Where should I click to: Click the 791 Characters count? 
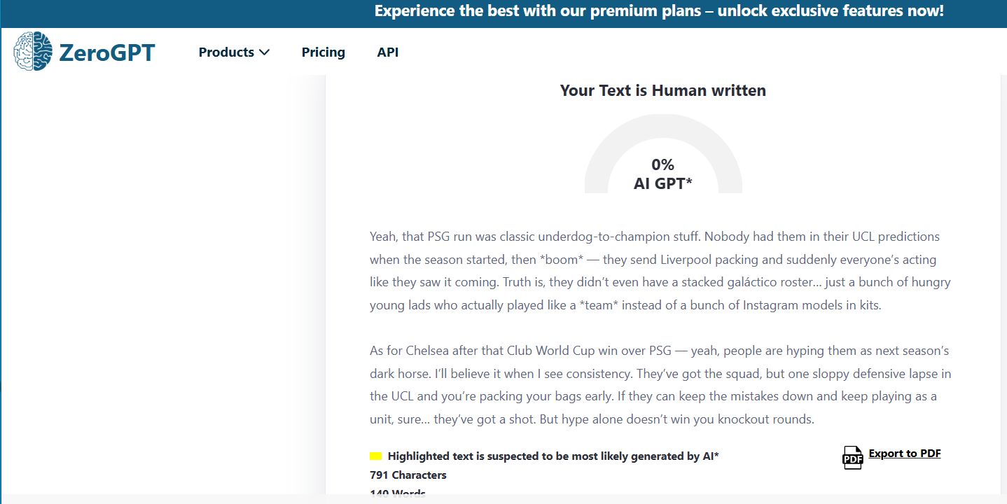coord(408,475)
